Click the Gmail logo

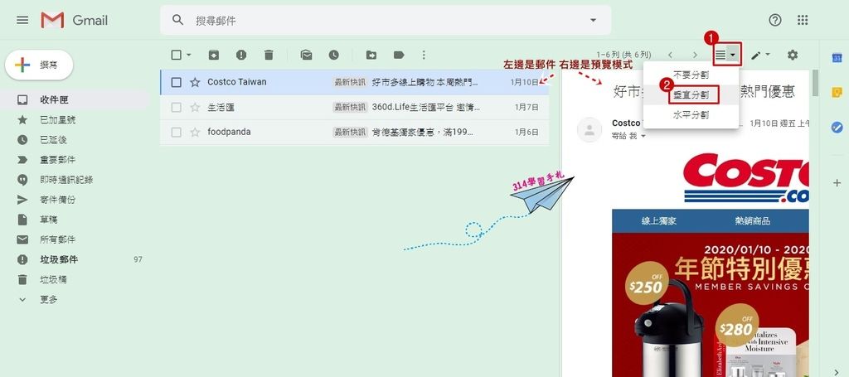click(x=74, y=20)
